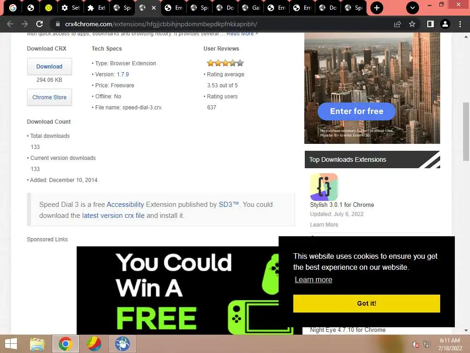Image resolution: width=470 pixels, height=353 pixels.
Task: Click muted volume tray icon
Action: pos(415,344)
